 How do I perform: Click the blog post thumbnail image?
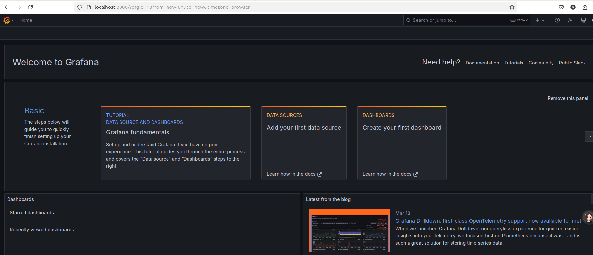pyautogui.click(x=349, y=231)
